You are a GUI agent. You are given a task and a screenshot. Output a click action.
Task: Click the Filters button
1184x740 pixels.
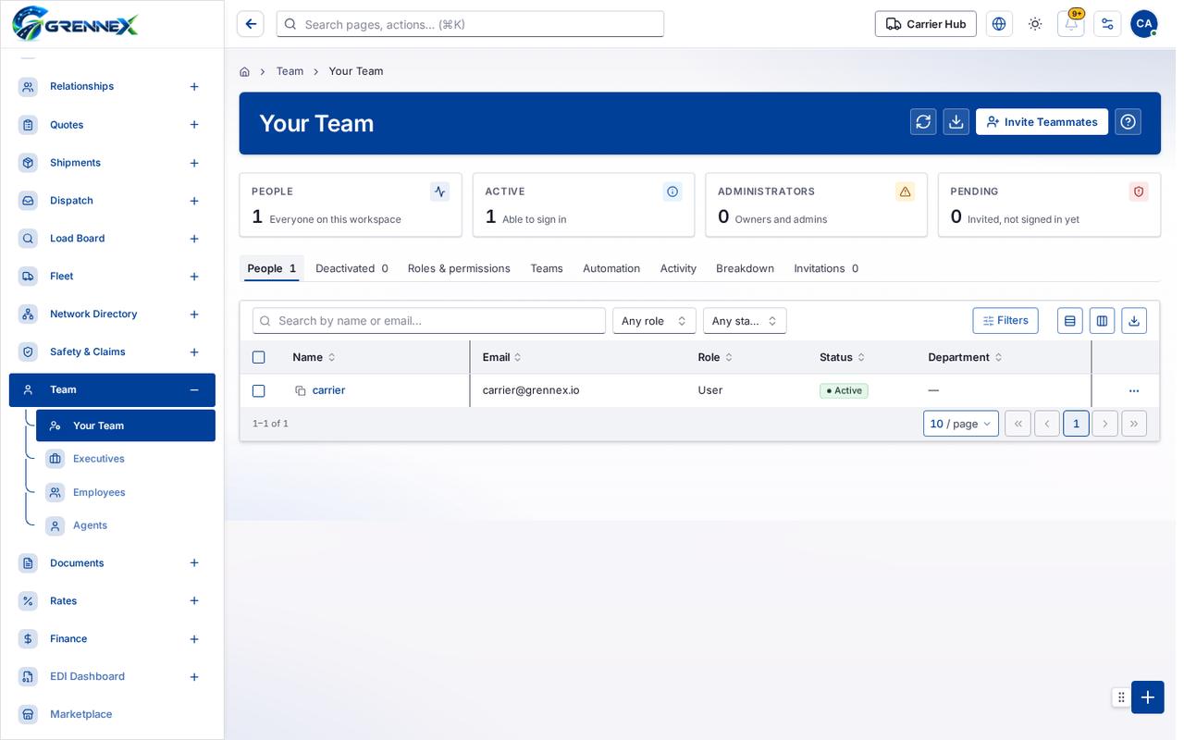coord(1005,321)
